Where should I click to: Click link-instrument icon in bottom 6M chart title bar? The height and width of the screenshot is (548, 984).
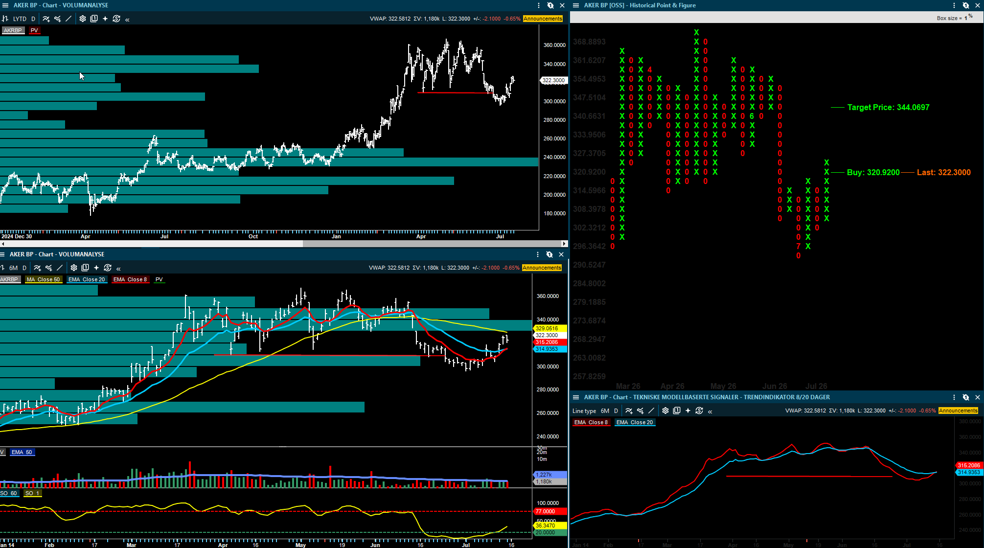click(549, 254)
